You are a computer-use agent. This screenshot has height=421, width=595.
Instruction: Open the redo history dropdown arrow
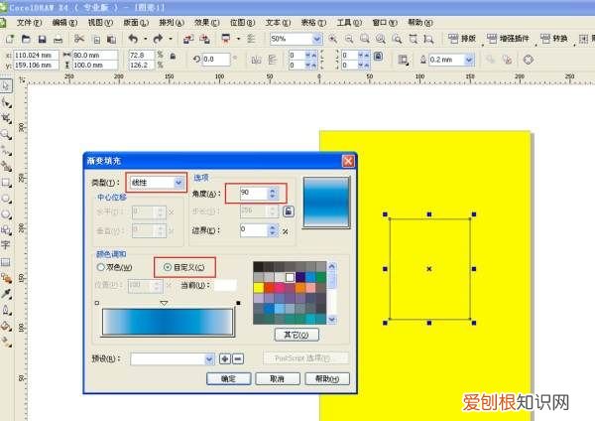[x=171, y=39]
